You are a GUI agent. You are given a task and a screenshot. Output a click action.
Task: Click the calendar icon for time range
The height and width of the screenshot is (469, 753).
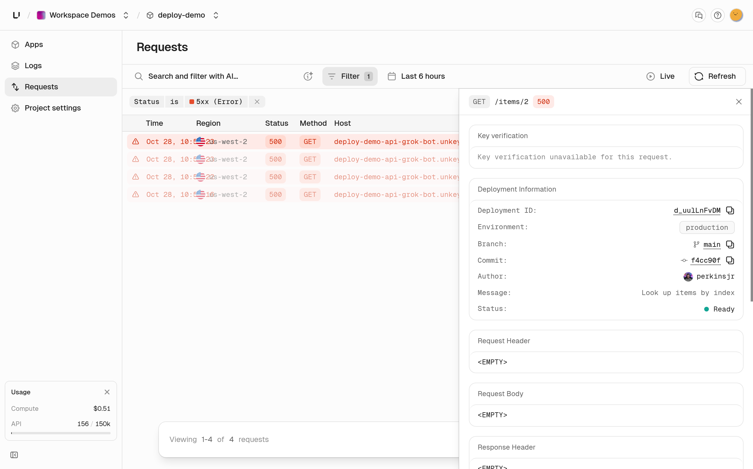[392, 76]
